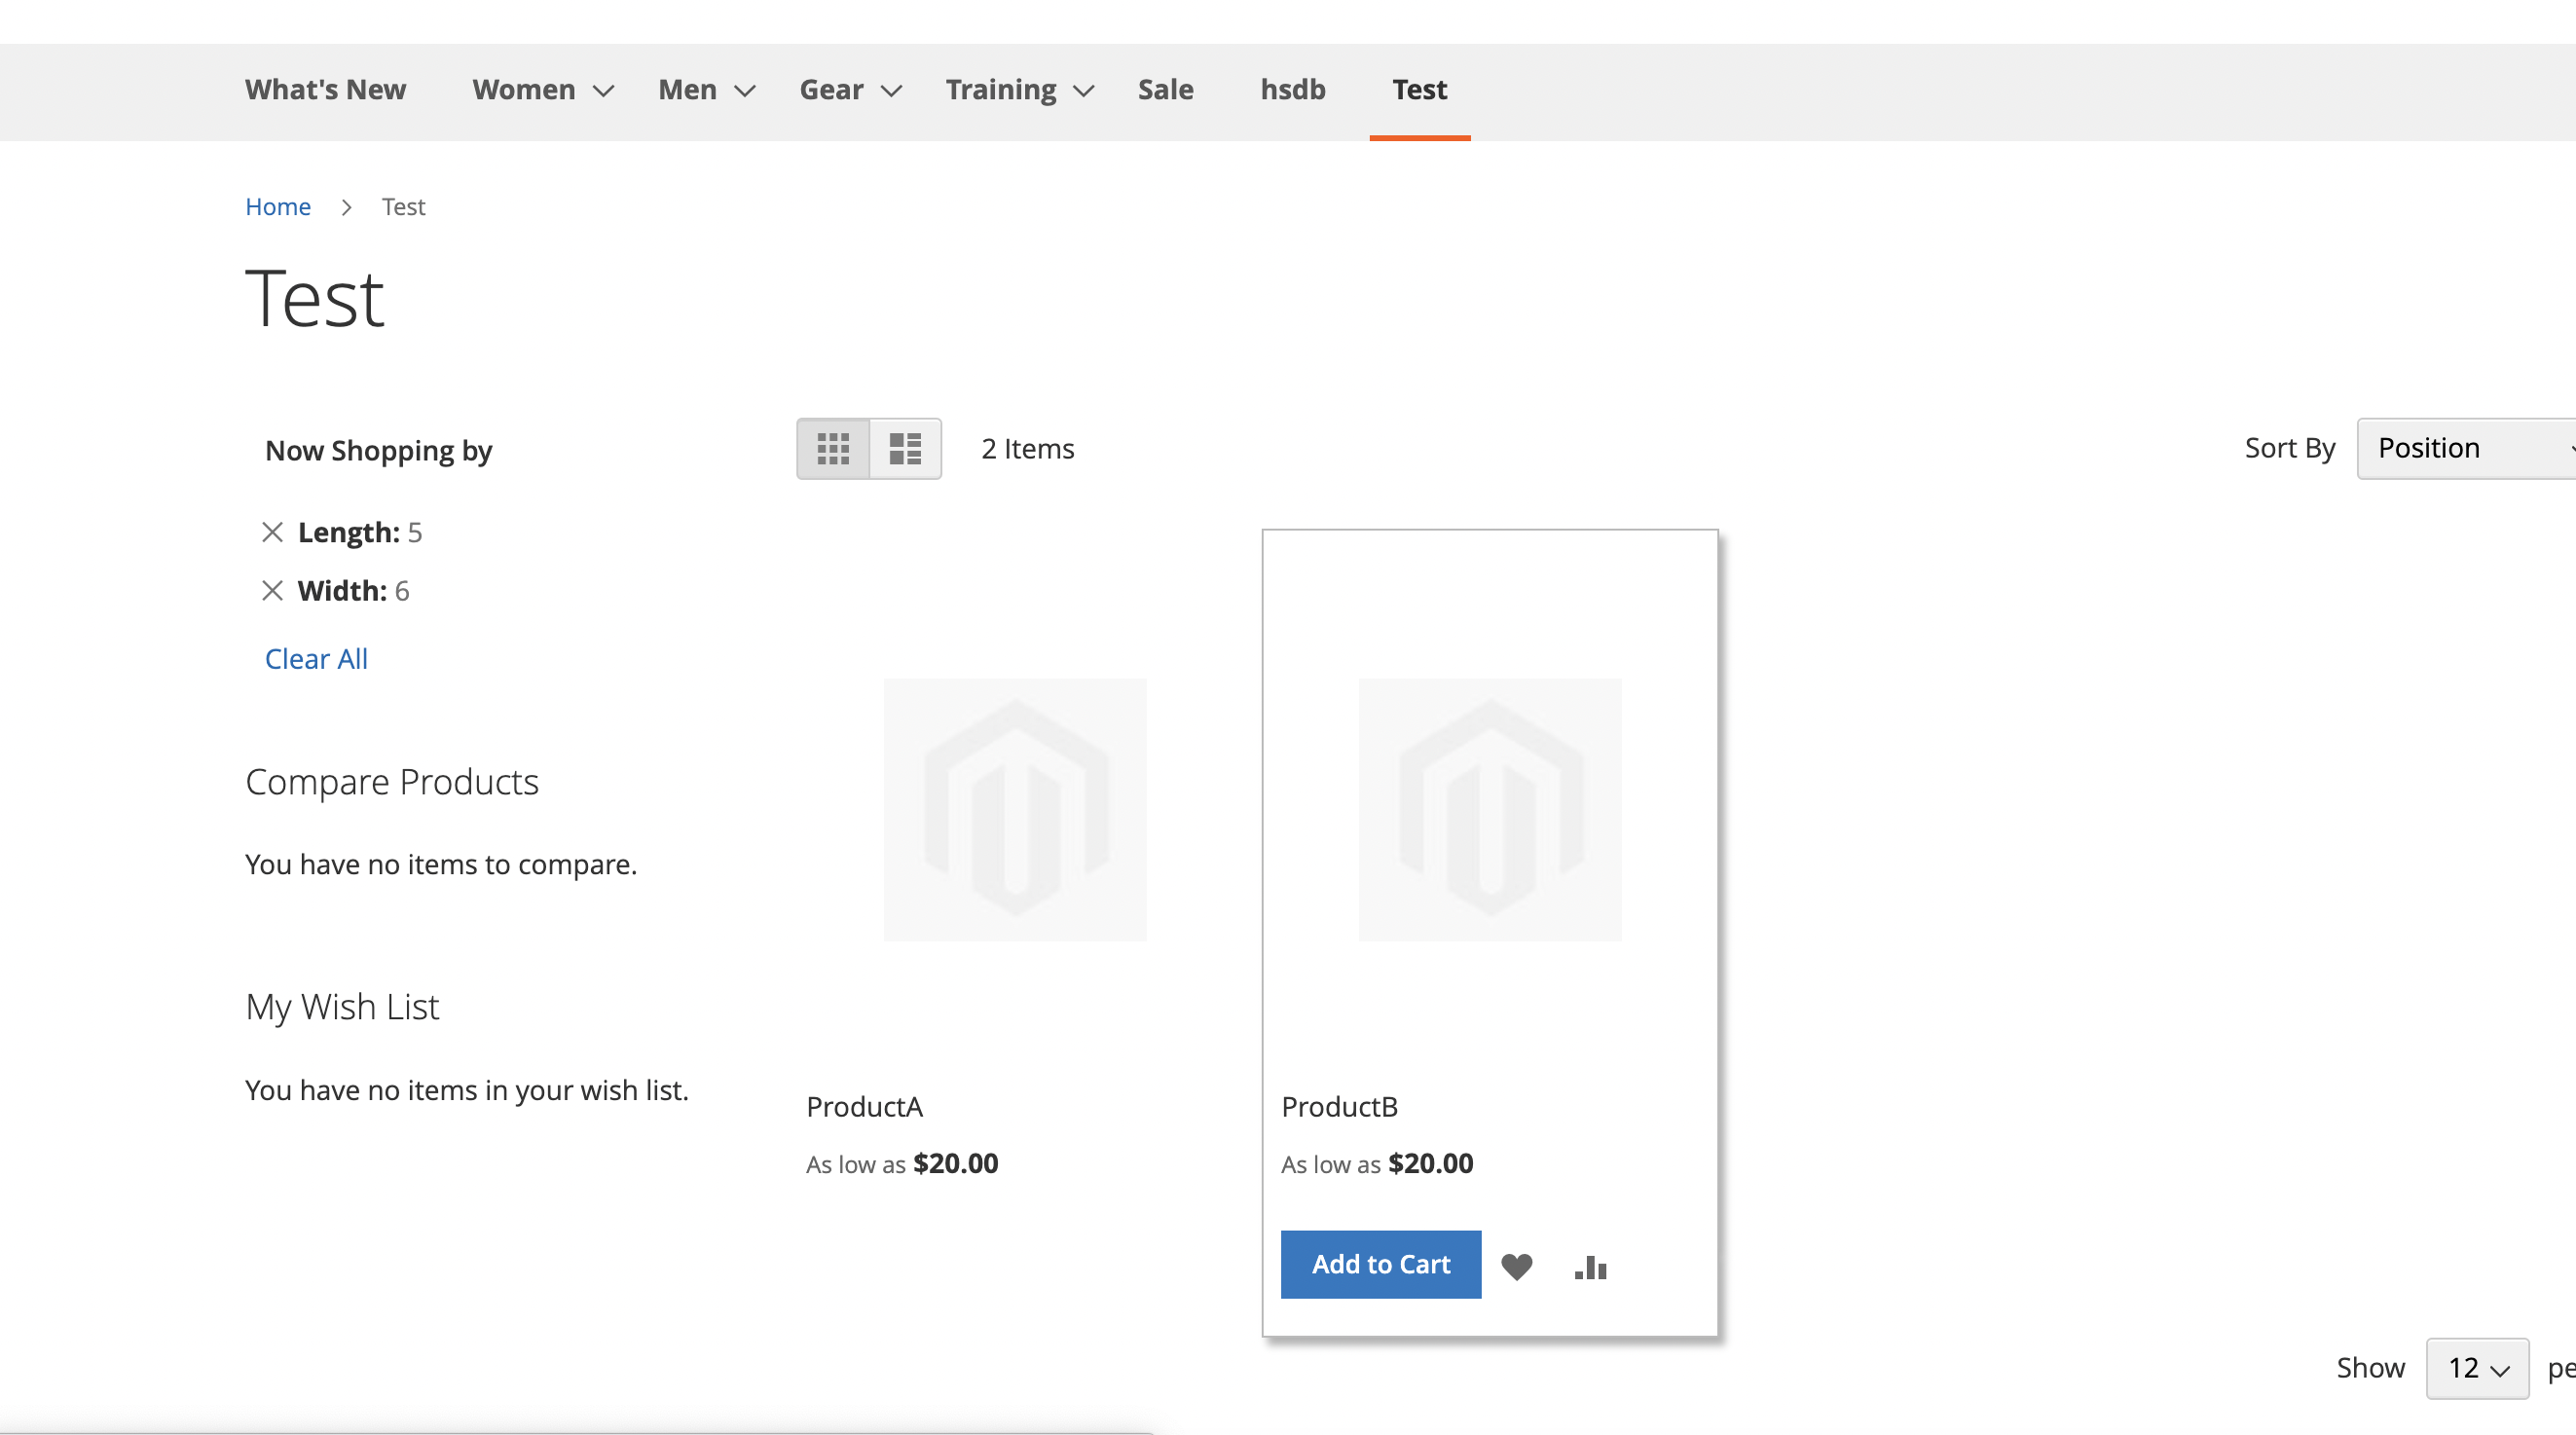This screenshot has width=2576, height=1435.
Task: Open the ProductB product name link
Action: pos(1340,1106)
